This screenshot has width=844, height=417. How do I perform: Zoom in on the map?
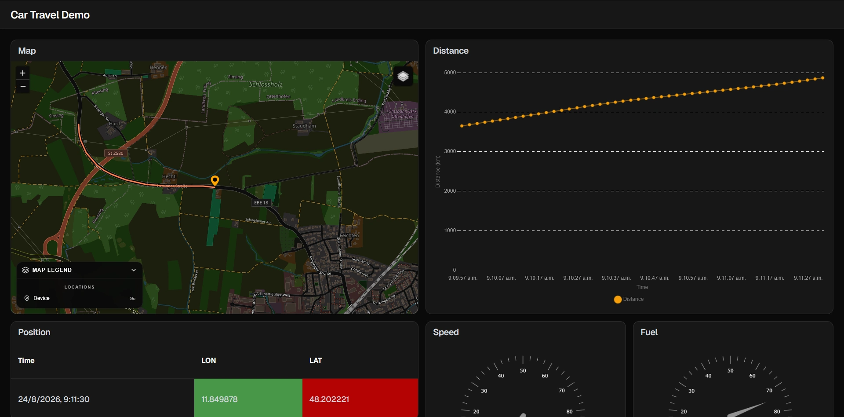(x=23, y=73)
